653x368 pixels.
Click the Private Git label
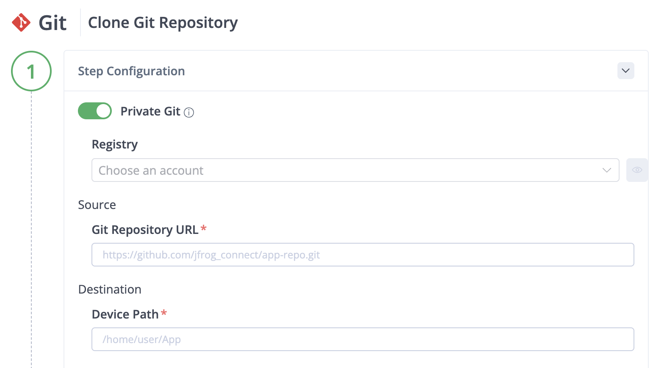tap(150, 111)
